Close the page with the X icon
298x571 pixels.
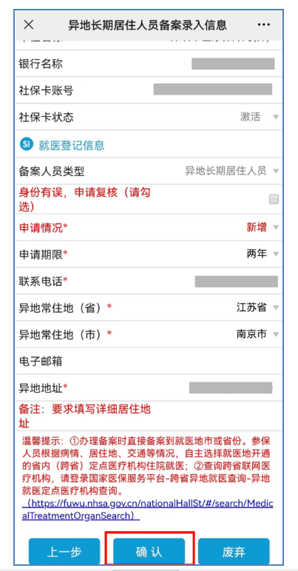(x=28, y=24)
